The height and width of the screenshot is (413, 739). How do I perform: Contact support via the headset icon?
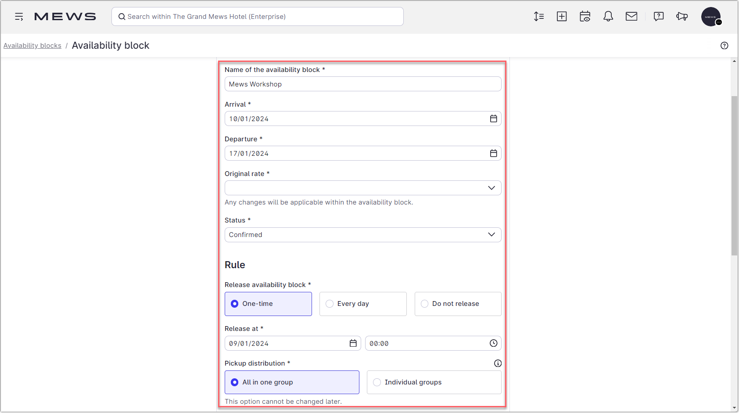pyautogui.click(x=682, y=16)
